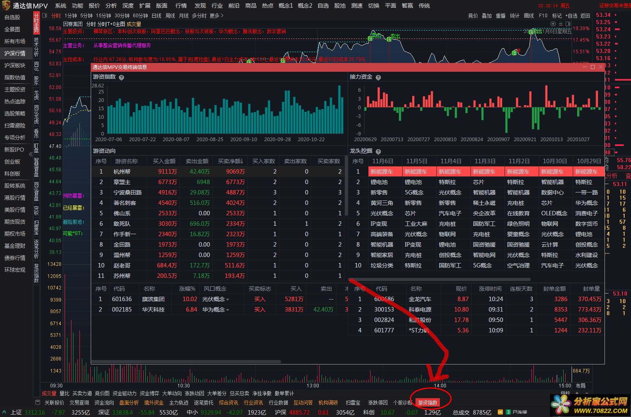
Task: Click the window icon left of 关联报价
Action: tap(38, 402)
